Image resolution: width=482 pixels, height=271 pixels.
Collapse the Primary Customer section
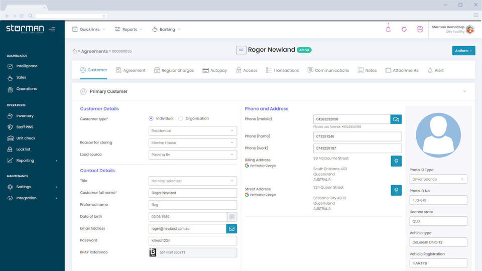tap(464, 91)
